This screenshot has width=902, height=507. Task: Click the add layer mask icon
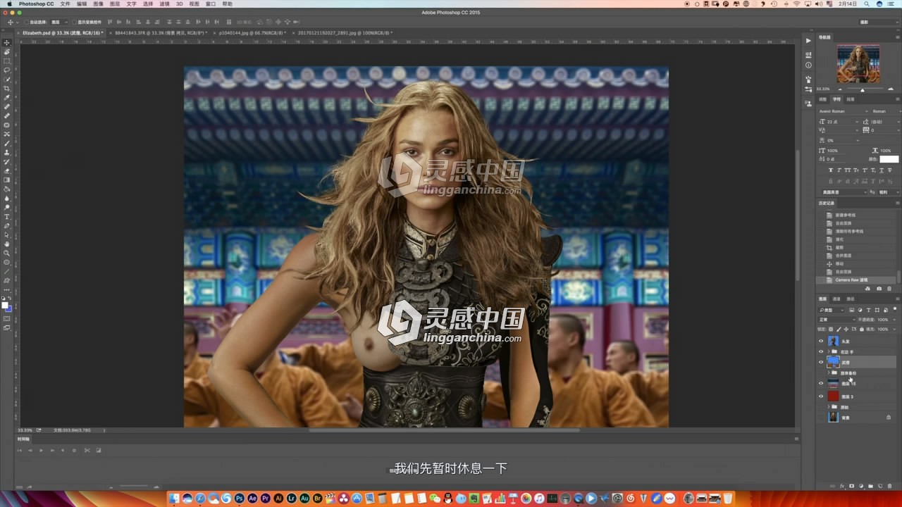(x=851, y=486)
